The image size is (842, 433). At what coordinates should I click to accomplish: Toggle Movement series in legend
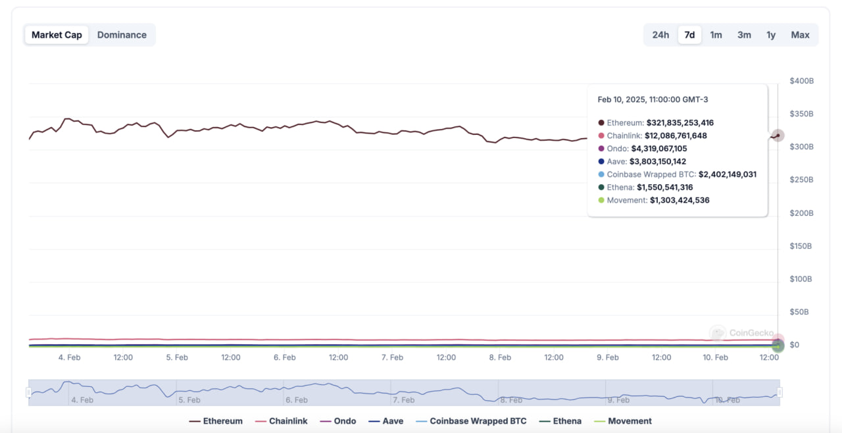(x=622, y=421)
